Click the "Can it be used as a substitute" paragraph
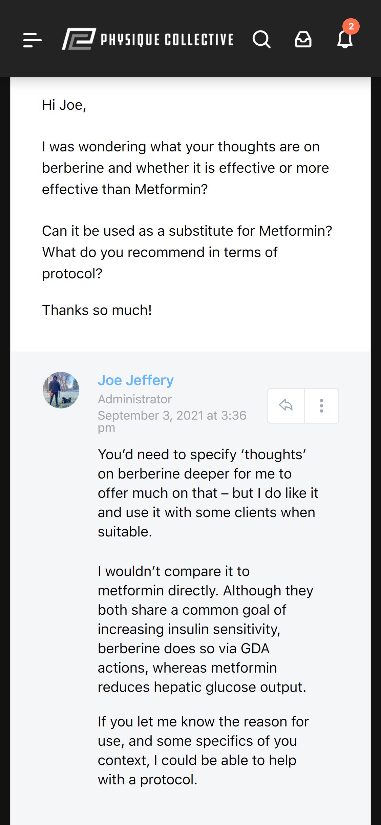 tap(187, 252)
